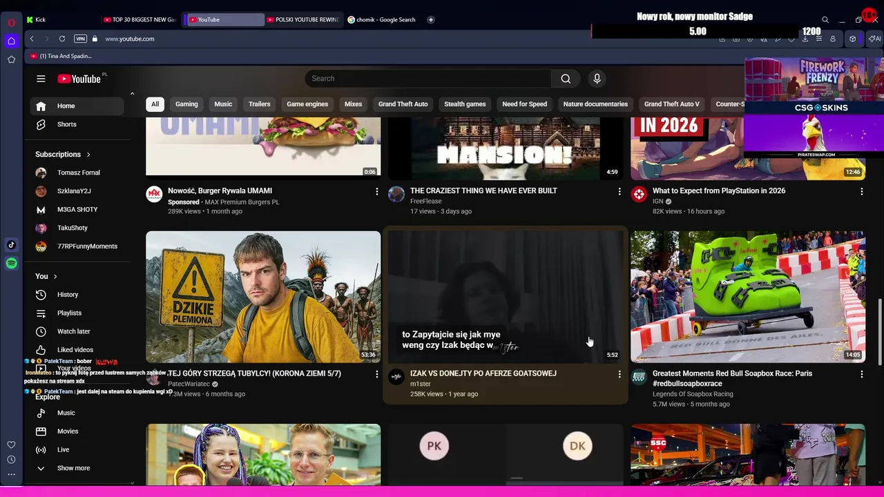Select the Music filter chip
The height and width of the screenshot is (497, 884).
coord(223,104)
